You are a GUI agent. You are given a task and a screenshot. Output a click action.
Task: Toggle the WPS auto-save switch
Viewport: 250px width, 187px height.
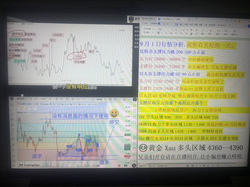coord(160,23)
